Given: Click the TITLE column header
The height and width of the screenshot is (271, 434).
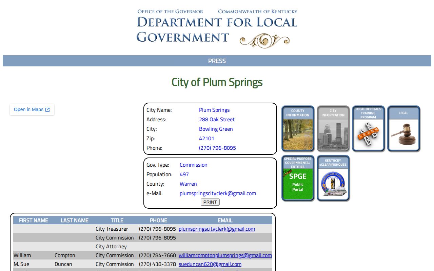Looking at the screenshot, I should pyautogui.click(x=117, y=220).
